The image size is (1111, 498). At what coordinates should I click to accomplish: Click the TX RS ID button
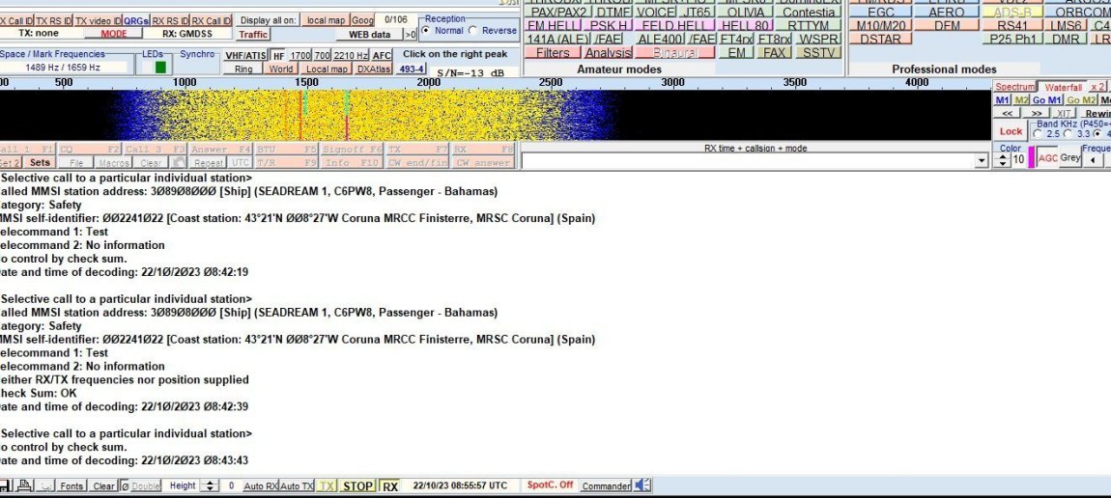tap(53, 20)
